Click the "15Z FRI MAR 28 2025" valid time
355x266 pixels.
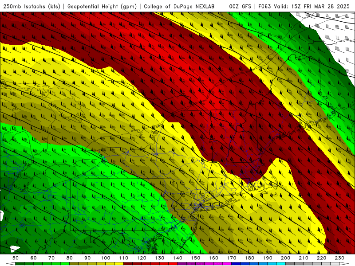[320, 6]
